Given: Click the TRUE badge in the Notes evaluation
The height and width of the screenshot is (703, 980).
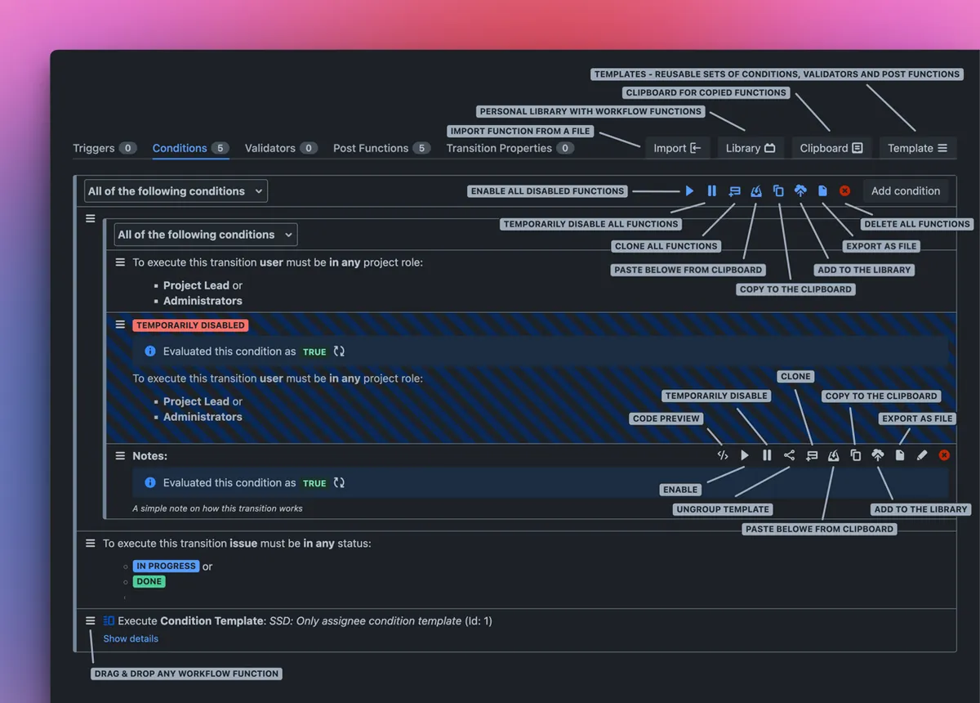Looking at the screenshot, I should coord(314,483).
